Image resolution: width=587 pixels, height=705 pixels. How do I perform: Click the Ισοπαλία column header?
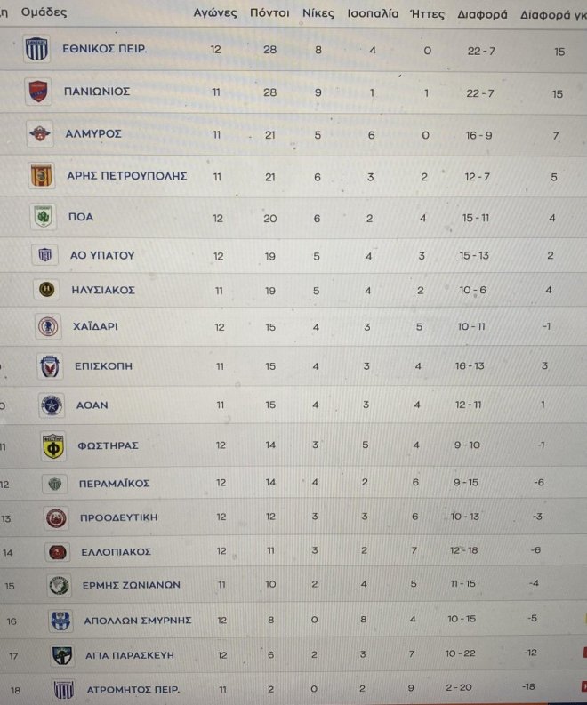373,14
